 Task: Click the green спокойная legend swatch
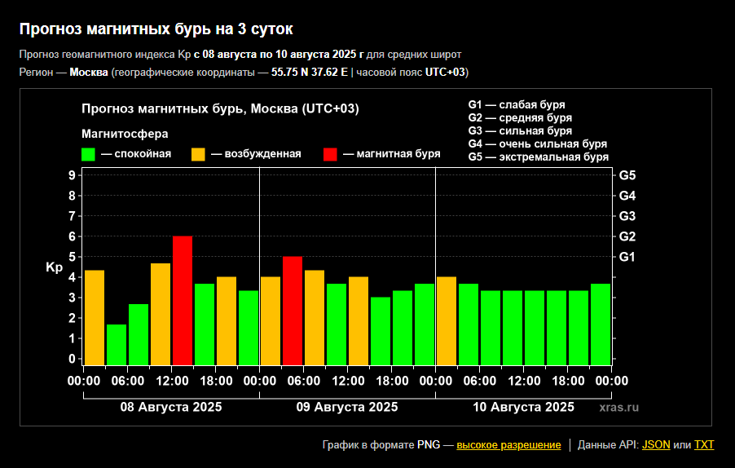(89, 154)
